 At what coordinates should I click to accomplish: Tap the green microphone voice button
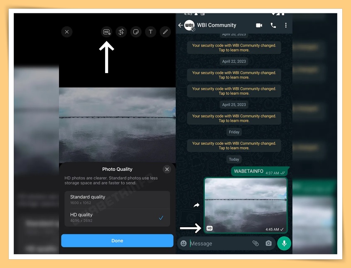(x=284, y=243)
